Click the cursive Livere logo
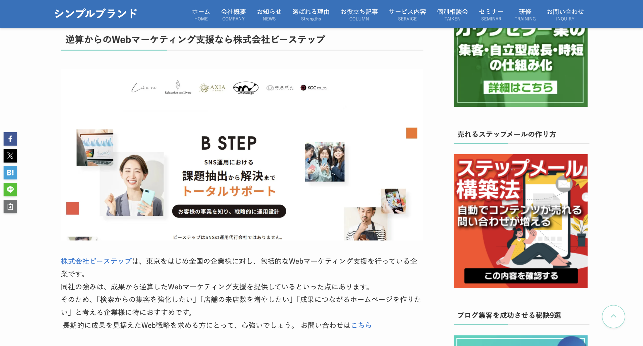 144,88
